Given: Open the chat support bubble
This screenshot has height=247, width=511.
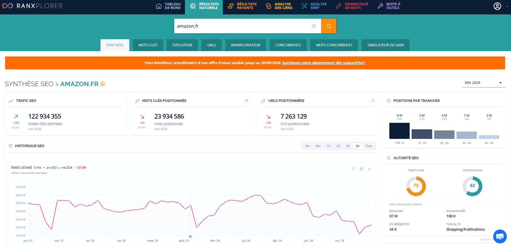Looking at the screenshot, I should [x=500, y=236].
